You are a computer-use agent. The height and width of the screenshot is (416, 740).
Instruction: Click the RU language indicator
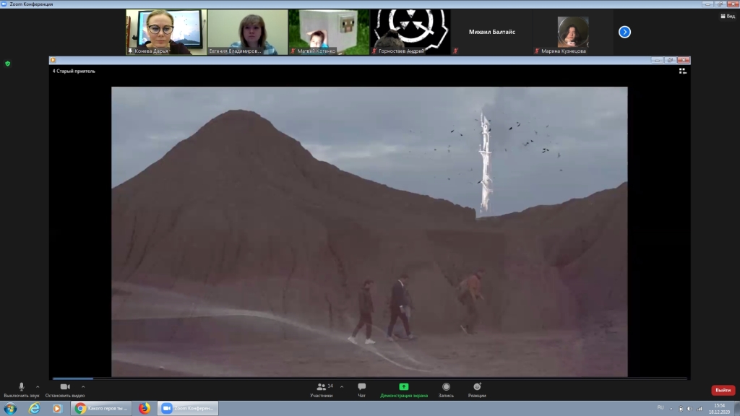[661, 408]
